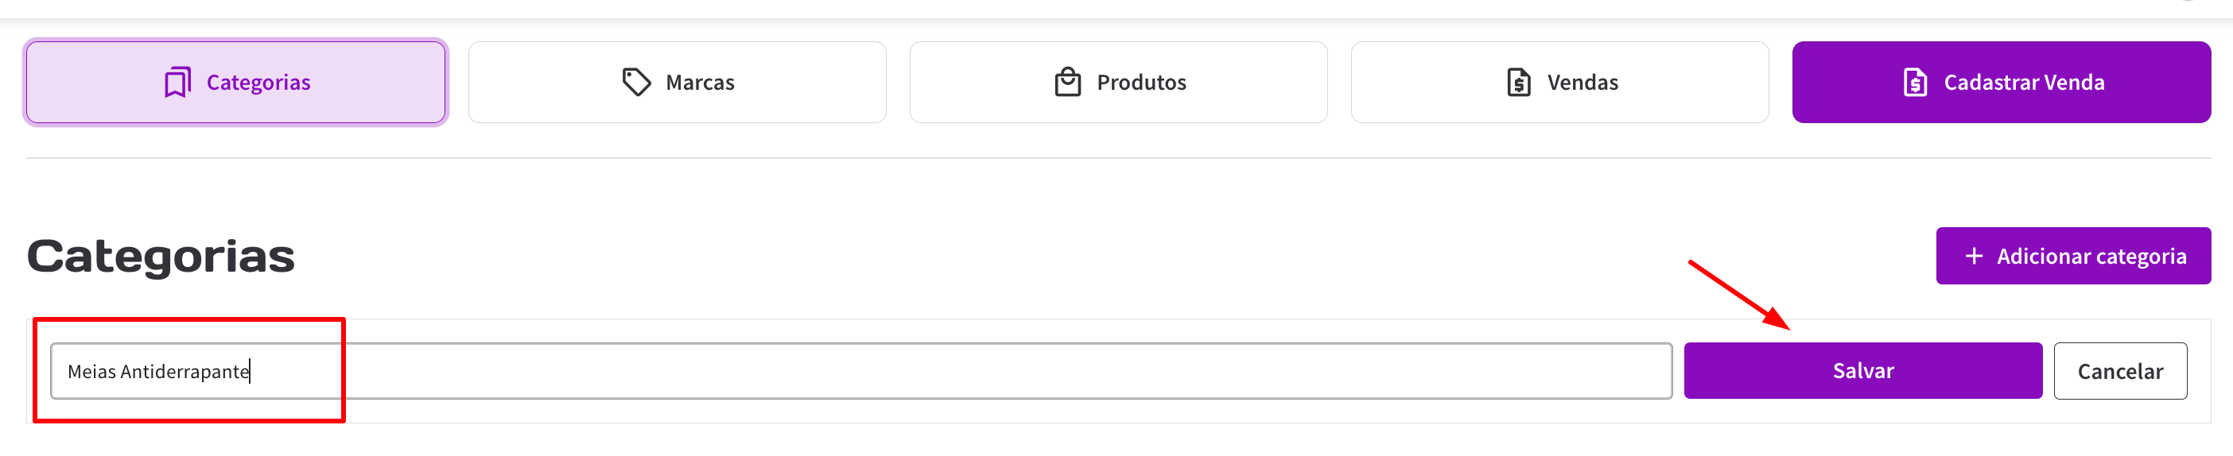Click the plus icon in Adicionar categoria

[x=1974, y=256]
